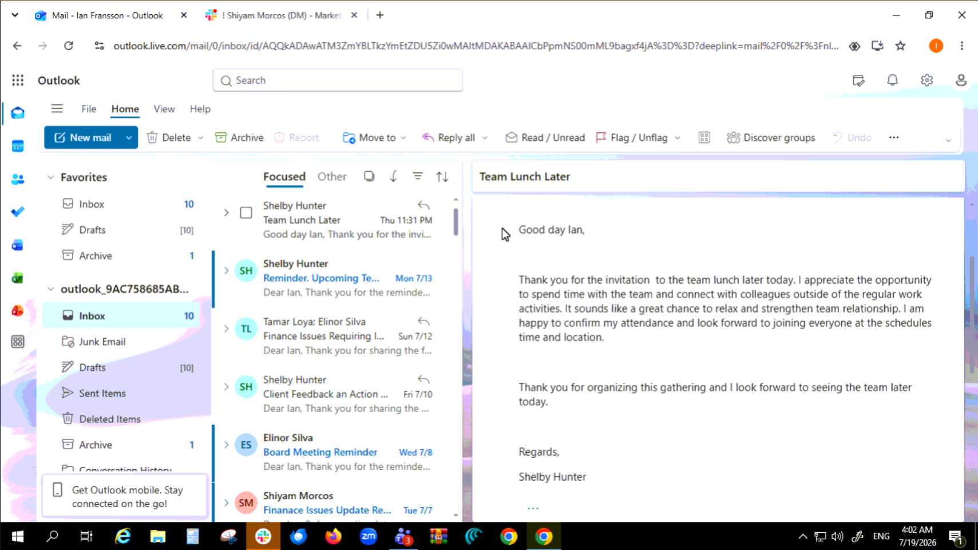Open the Flag / Unflag dropdown arrow
Image resolution: width=978 pixels, height=550 pixels.
coord(678,137)
